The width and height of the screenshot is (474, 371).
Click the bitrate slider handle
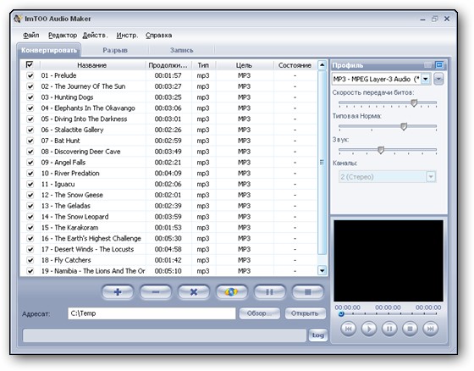[x=414, y=102]
